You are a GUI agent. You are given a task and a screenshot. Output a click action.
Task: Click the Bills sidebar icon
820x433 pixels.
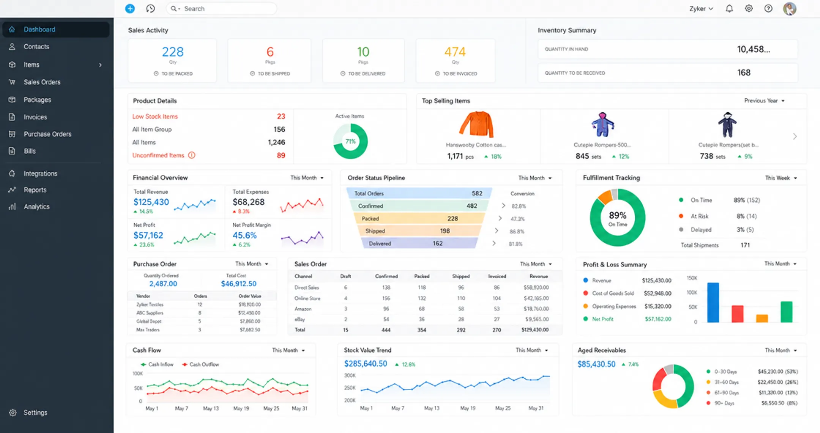coord(12,151)
